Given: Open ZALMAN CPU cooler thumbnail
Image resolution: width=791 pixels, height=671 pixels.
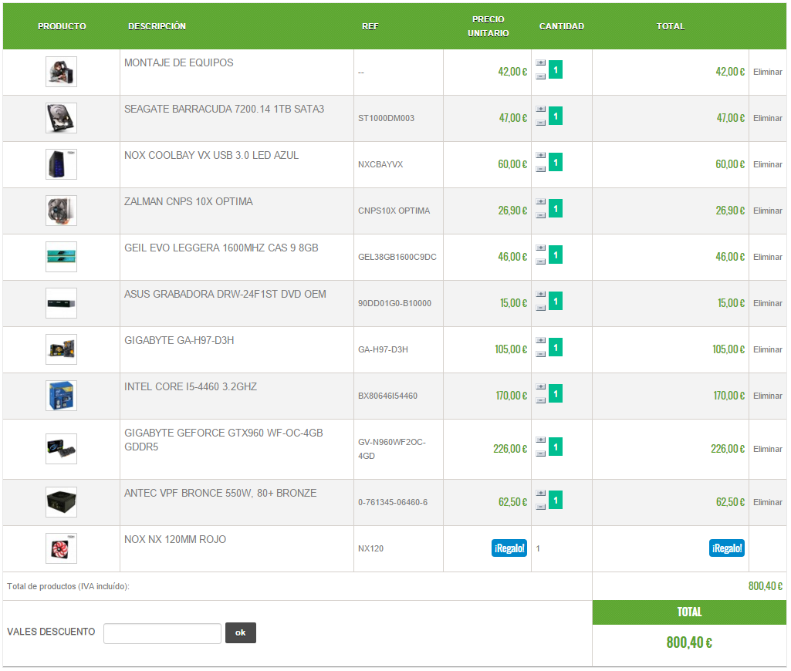Looking at the screenshot, I should 61,211.
